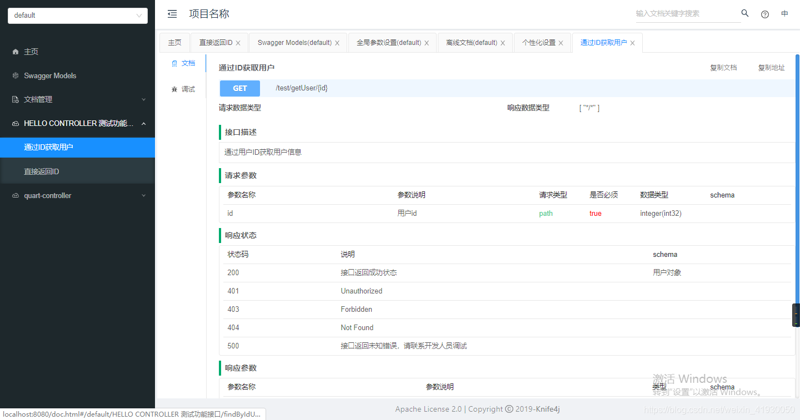The height and width of the screenshot is (420, 800).
Task: Click the sidebar collapse hamburger icon beside 项目名称
Action: coord(172,14)
